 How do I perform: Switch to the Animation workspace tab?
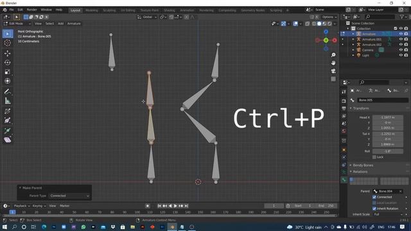pyautogui.click(x=187, y=10)
